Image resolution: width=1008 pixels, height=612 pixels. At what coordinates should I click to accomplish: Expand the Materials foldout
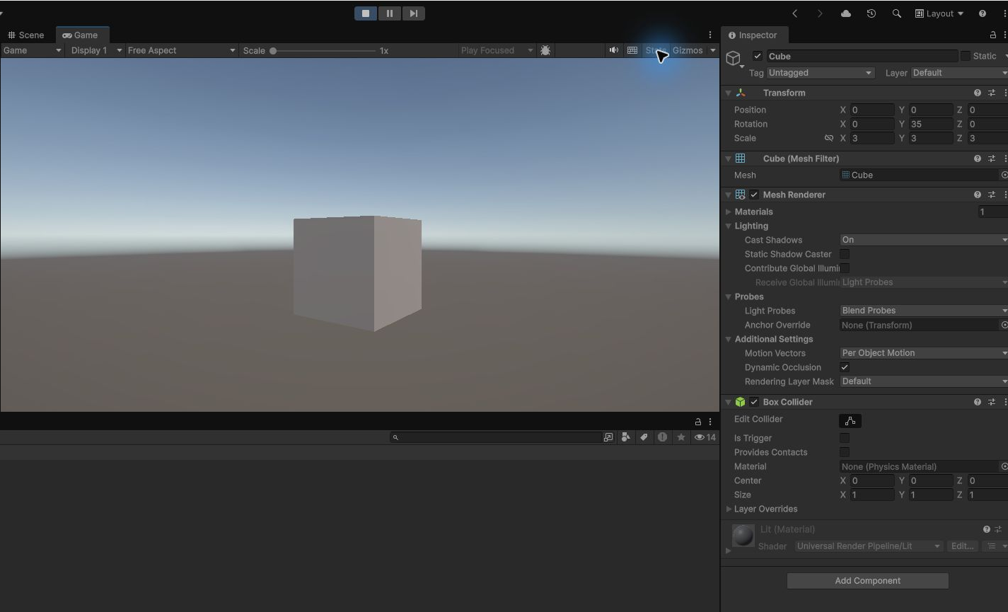729,212
